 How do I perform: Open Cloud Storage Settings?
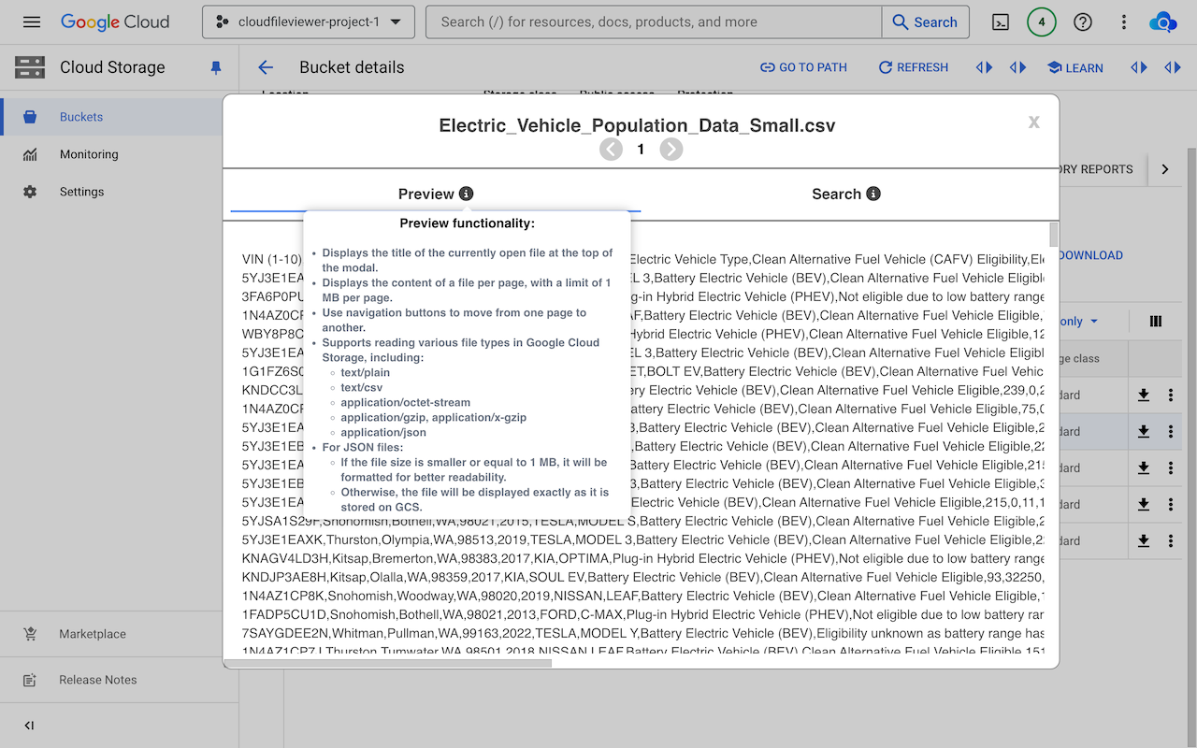pyautogui.click(x=81, y=191)
